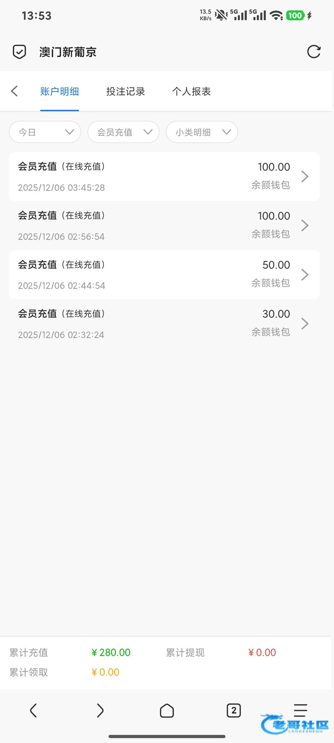Open the browser tabs switcher
The image size is (334, 743).
point(233,710)
